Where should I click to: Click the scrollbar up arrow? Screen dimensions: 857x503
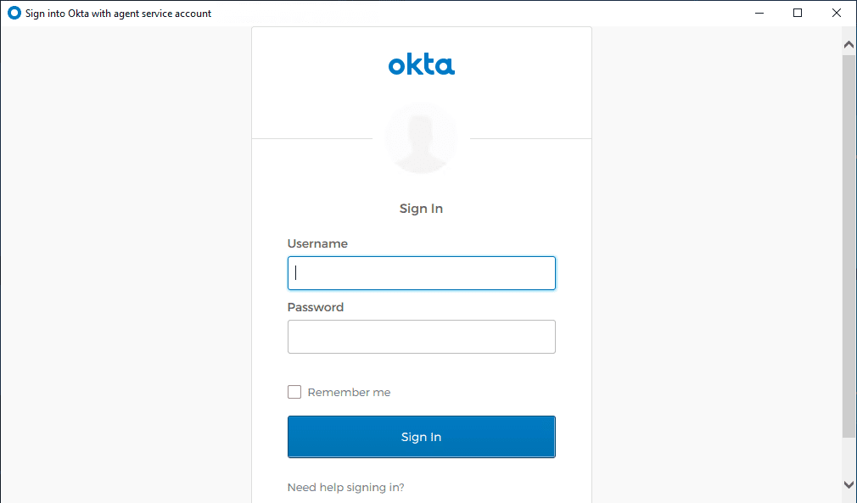(849, 43)
